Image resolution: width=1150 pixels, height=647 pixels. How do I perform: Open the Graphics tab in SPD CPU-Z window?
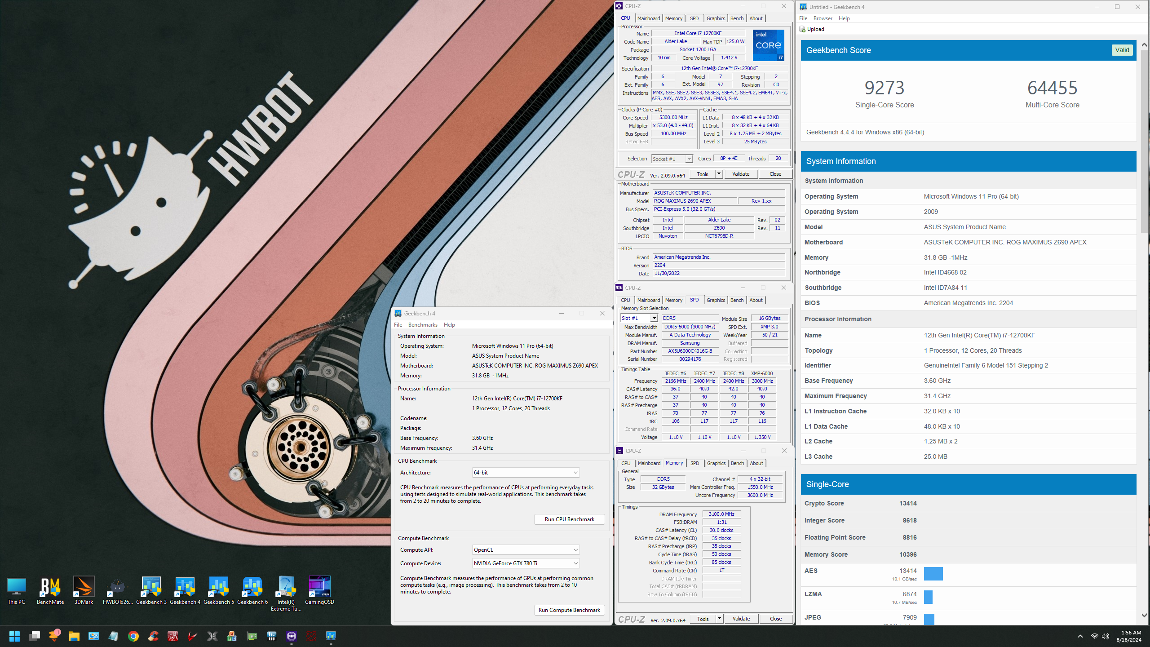pos(716,300)
